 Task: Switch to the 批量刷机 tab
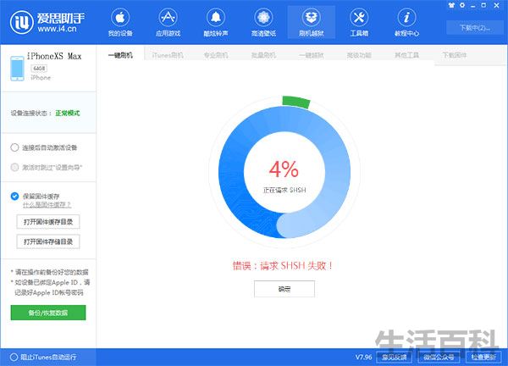(263, 55)
